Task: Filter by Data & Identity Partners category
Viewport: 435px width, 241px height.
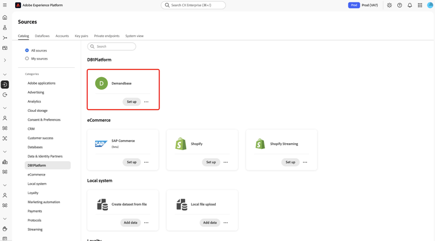Action: click(45, 156)
